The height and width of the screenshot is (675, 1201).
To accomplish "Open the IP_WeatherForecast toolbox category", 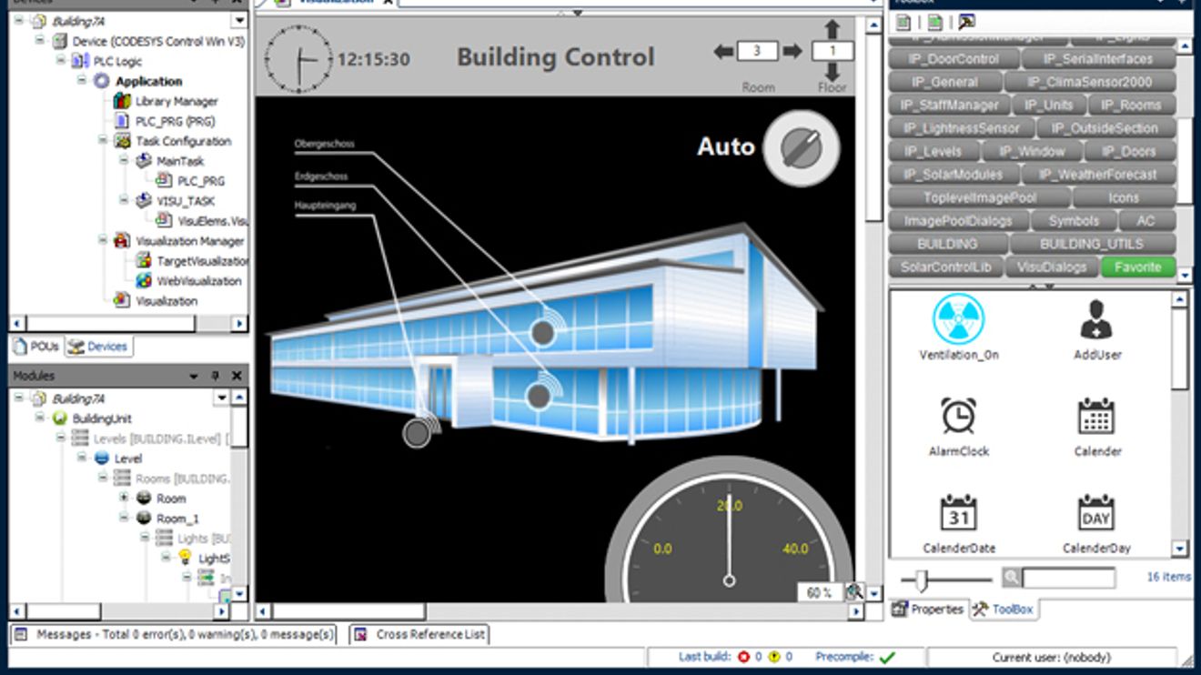I will coord(1095,175).
